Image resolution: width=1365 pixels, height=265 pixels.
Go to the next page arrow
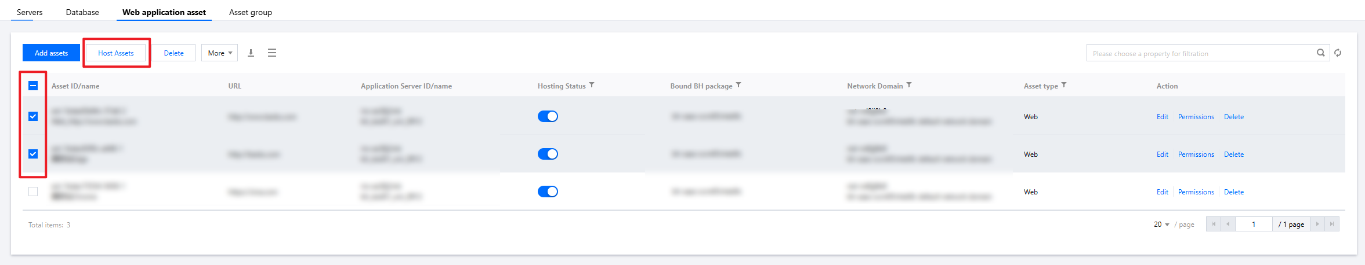tap(1317, 224)
